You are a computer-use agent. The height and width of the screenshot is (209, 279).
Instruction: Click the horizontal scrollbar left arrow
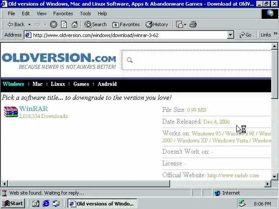(4, 184)
